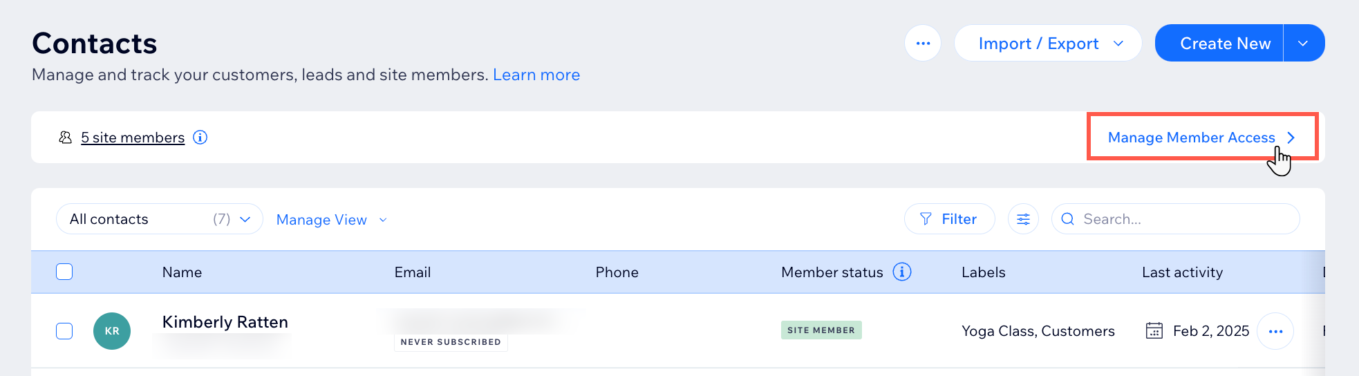Image resolution: width=1359 pixels, height=376 pixels.
Task: Toggle the select all contacts checkbox
Action: [64, 272]
